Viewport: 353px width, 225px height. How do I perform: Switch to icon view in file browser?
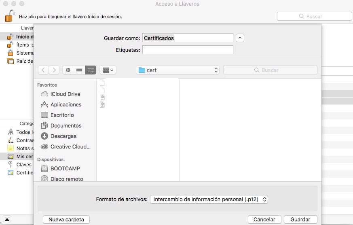pos(68,70)
